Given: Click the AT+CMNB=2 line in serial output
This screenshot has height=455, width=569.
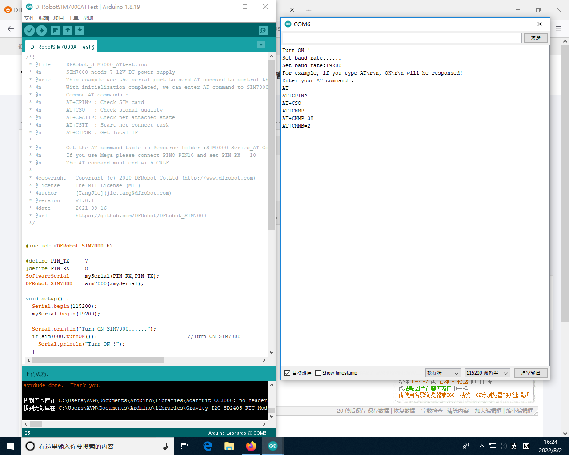Looking at the screenshot, I should (297, 126).
